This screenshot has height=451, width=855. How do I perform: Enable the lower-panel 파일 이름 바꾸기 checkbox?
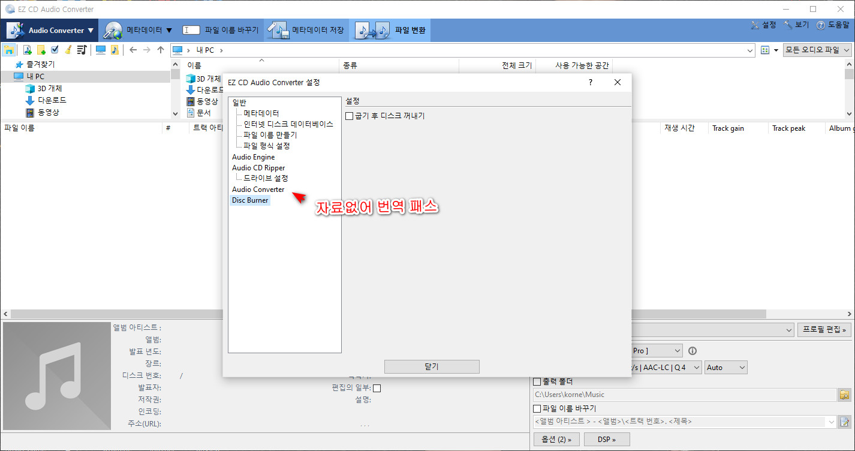pos(537,408)
